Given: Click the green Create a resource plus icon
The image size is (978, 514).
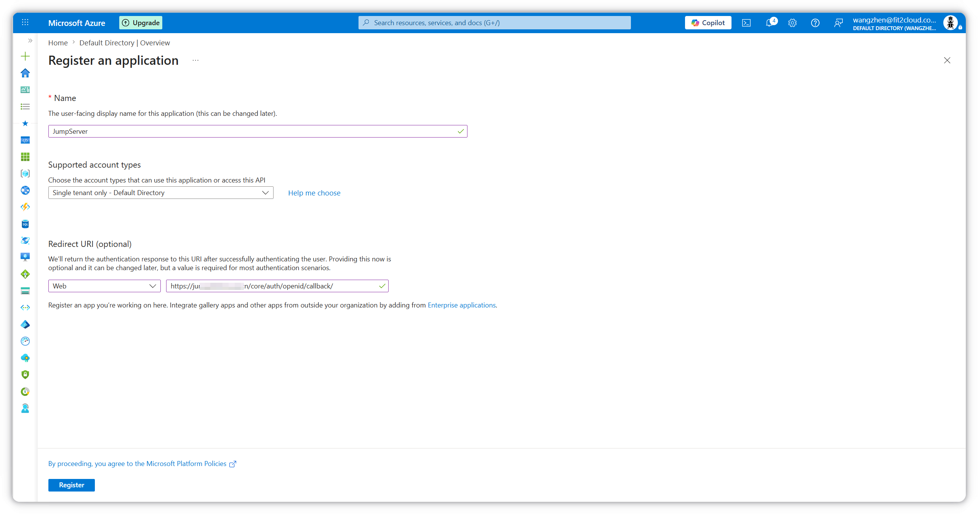Looking at the screenshot, I should pos(25,56).
